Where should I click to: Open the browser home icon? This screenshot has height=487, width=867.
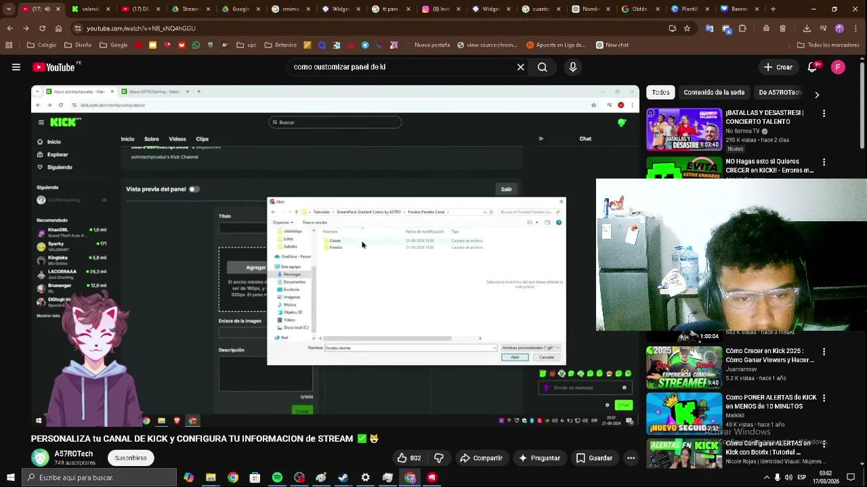click(58, 28)
